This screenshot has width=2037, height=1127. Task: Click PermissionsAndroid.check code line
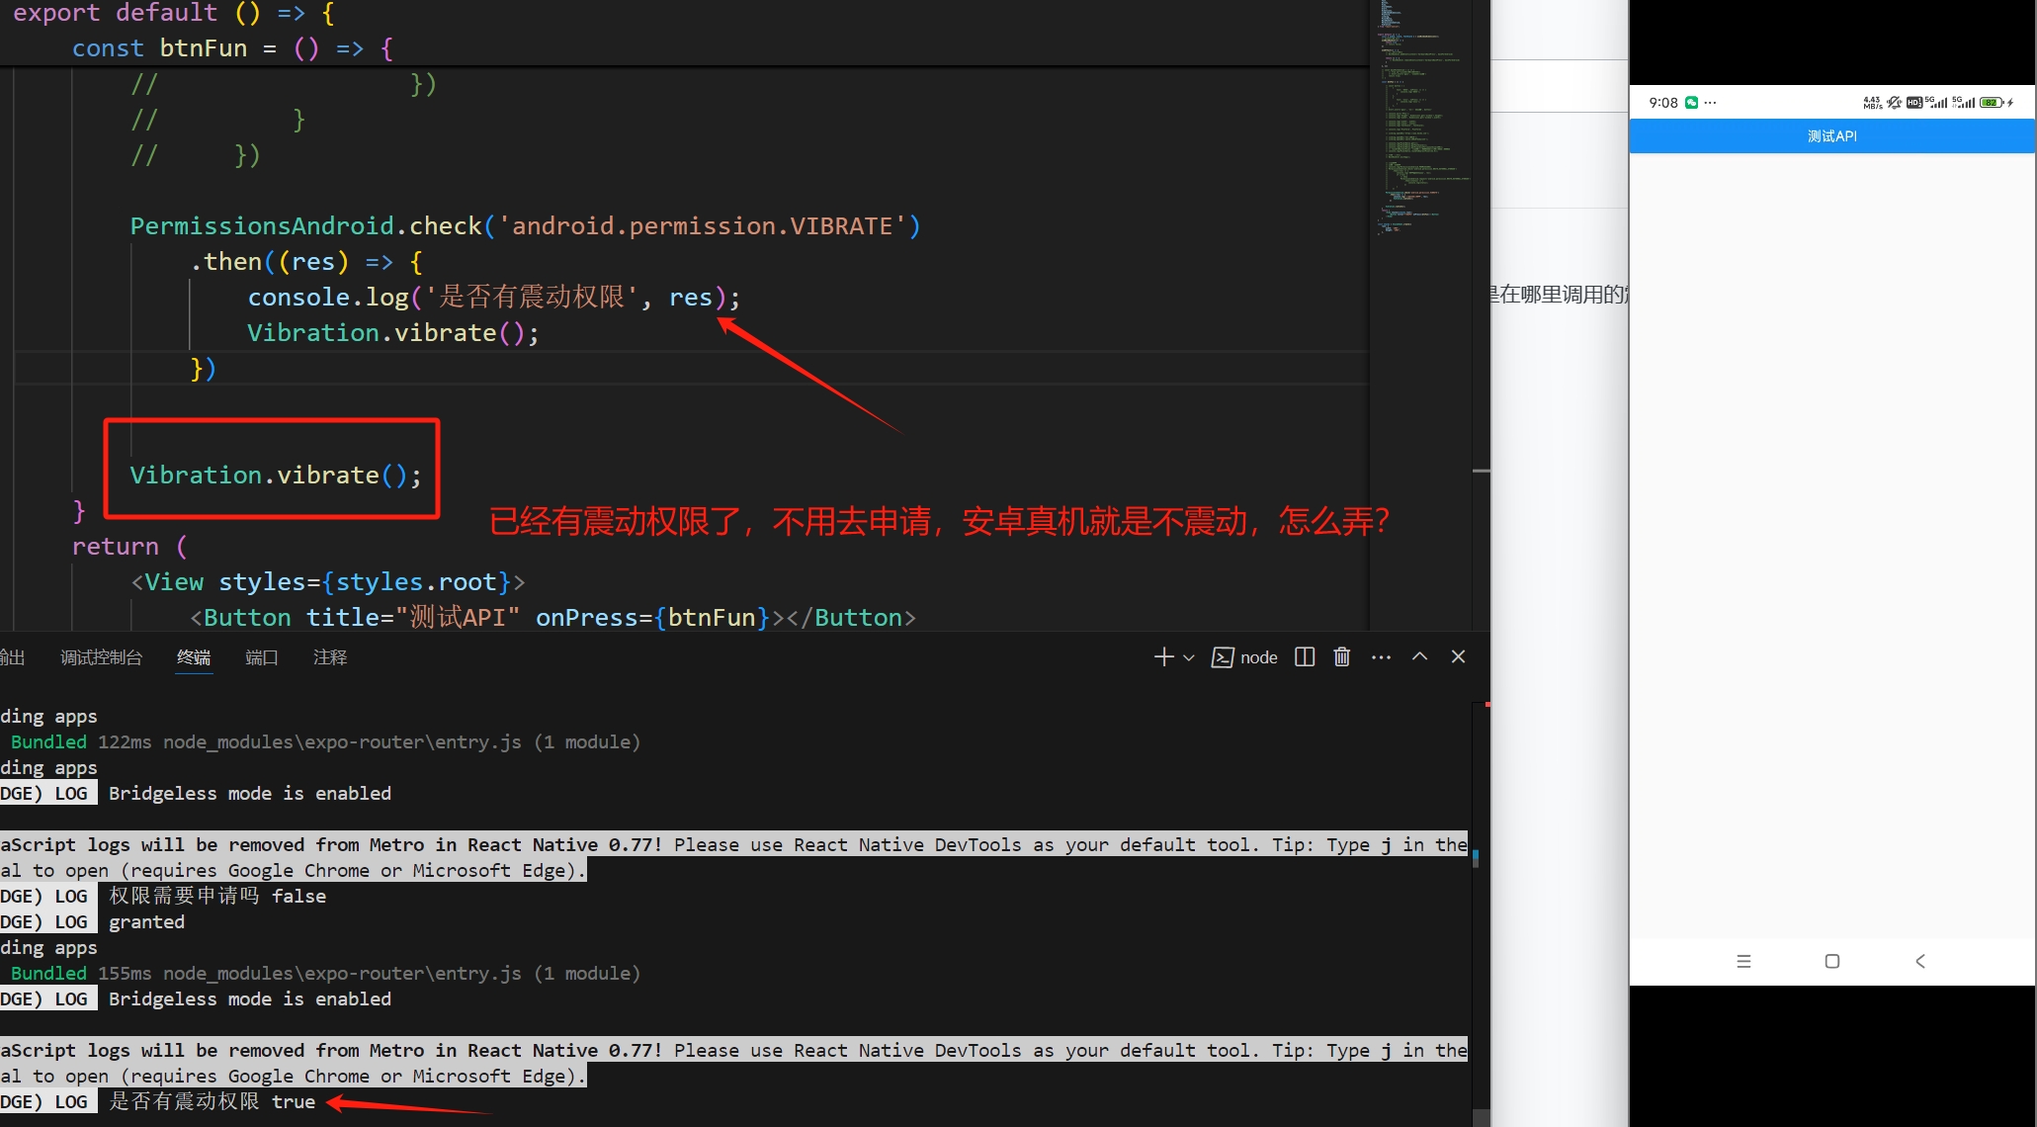(525, 226)
